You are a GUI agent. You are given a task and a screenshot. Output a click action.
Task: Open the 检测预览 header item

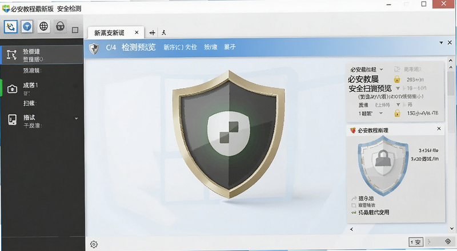coord(138,47)
